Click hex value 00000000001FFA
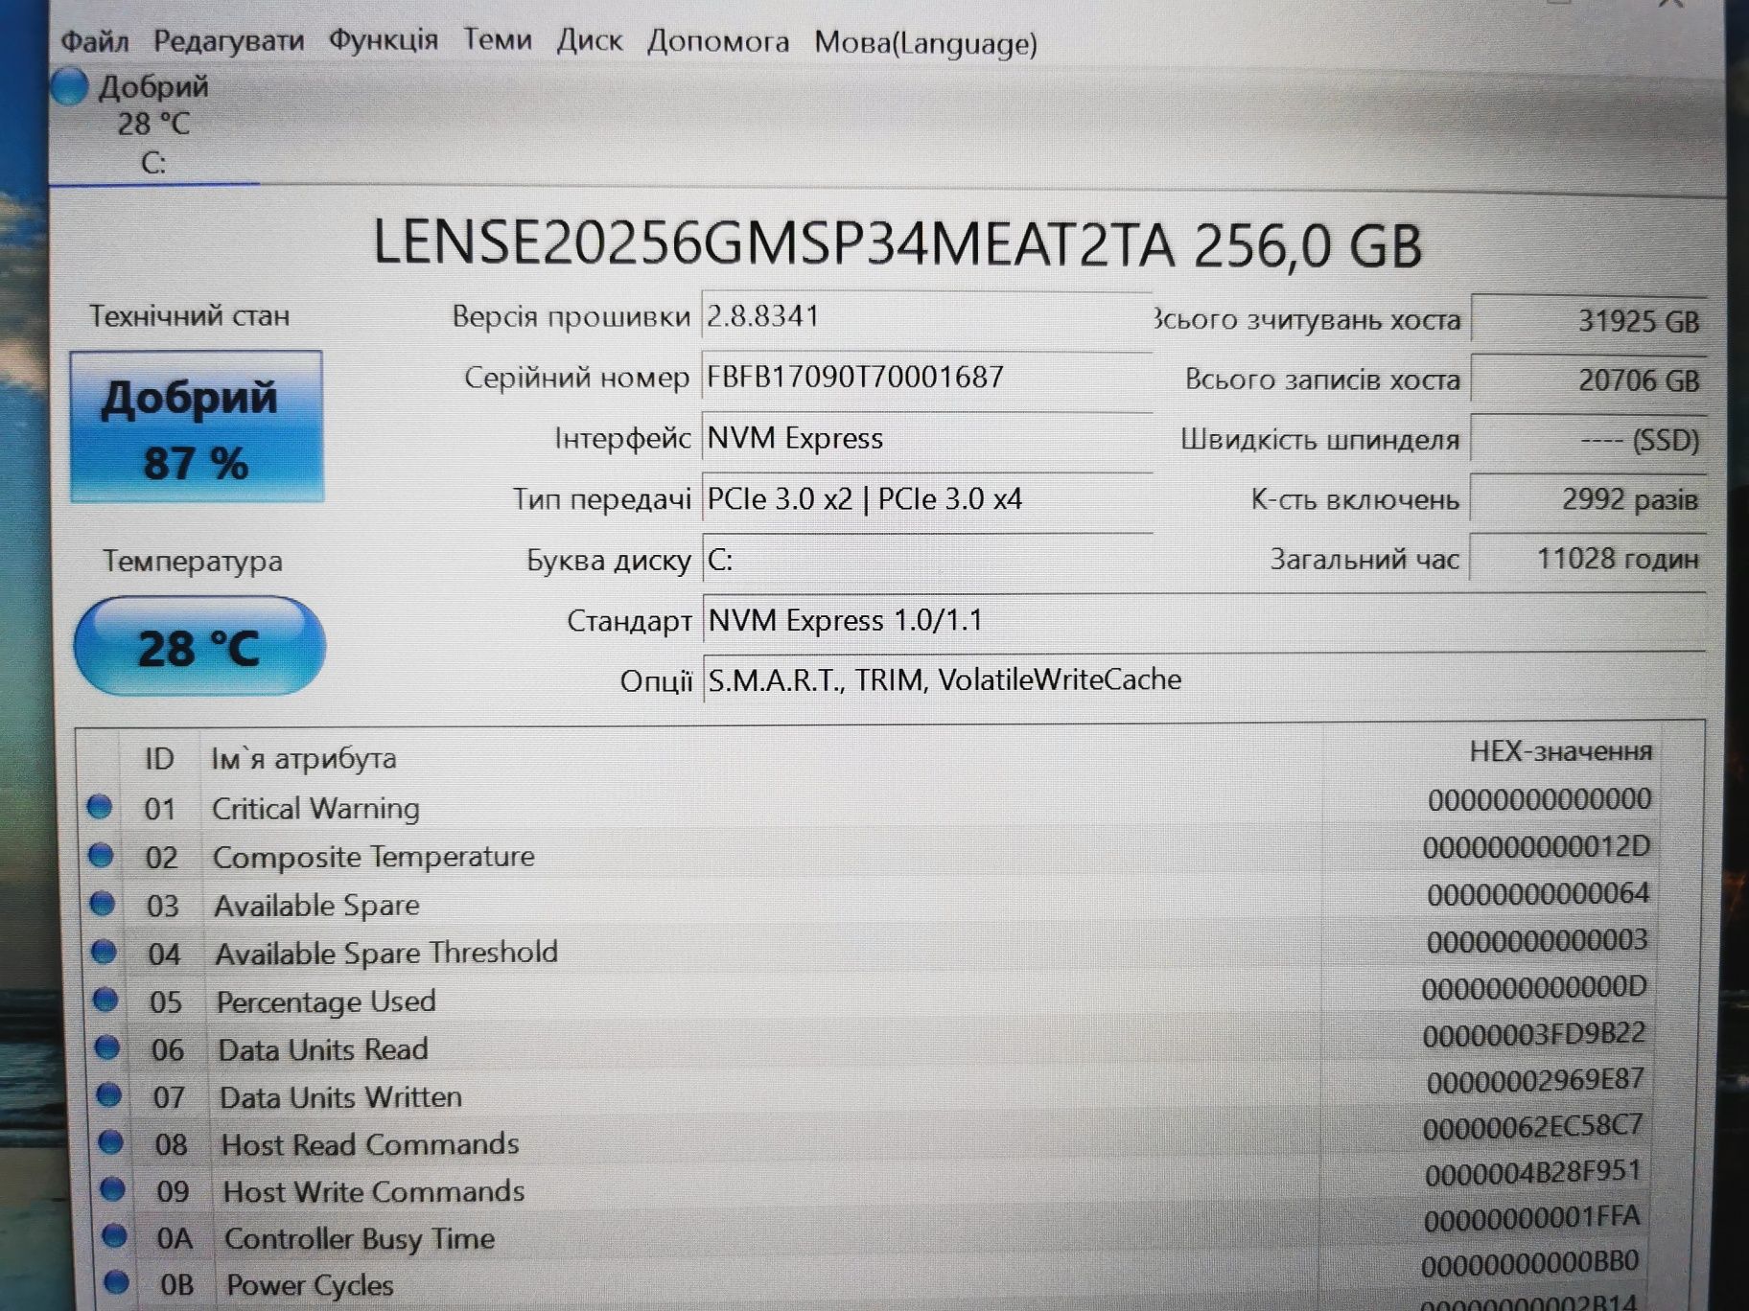This screenshot has width=1749, height=1311. tap(1531, 1218)
